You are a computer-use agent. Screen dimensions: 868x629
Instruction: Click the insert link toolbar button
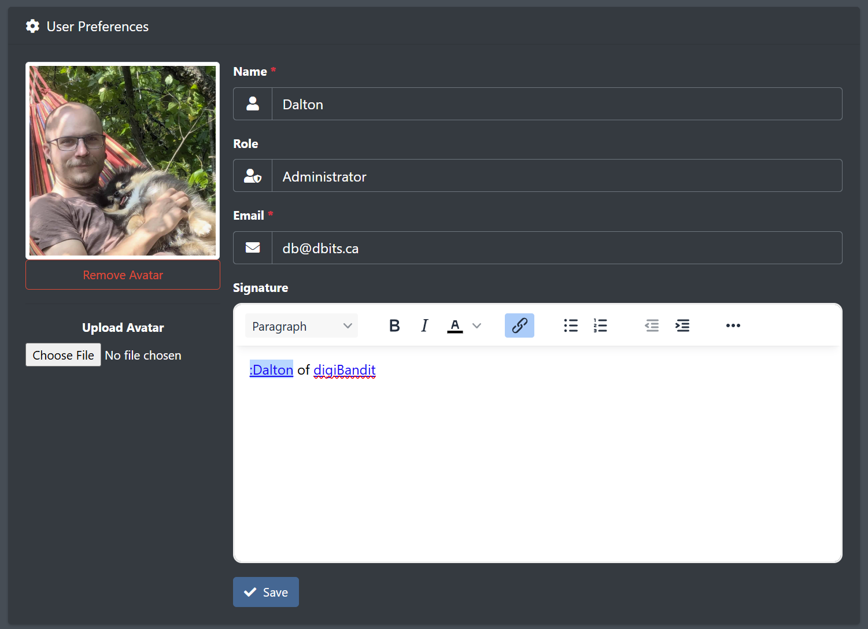[519, 326]
